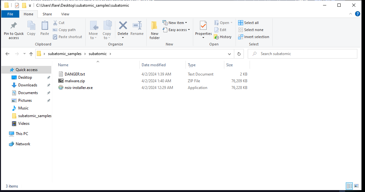Switch to Large icons view layout
Screen dimensions: 365x192
click(x=356, y=186)
